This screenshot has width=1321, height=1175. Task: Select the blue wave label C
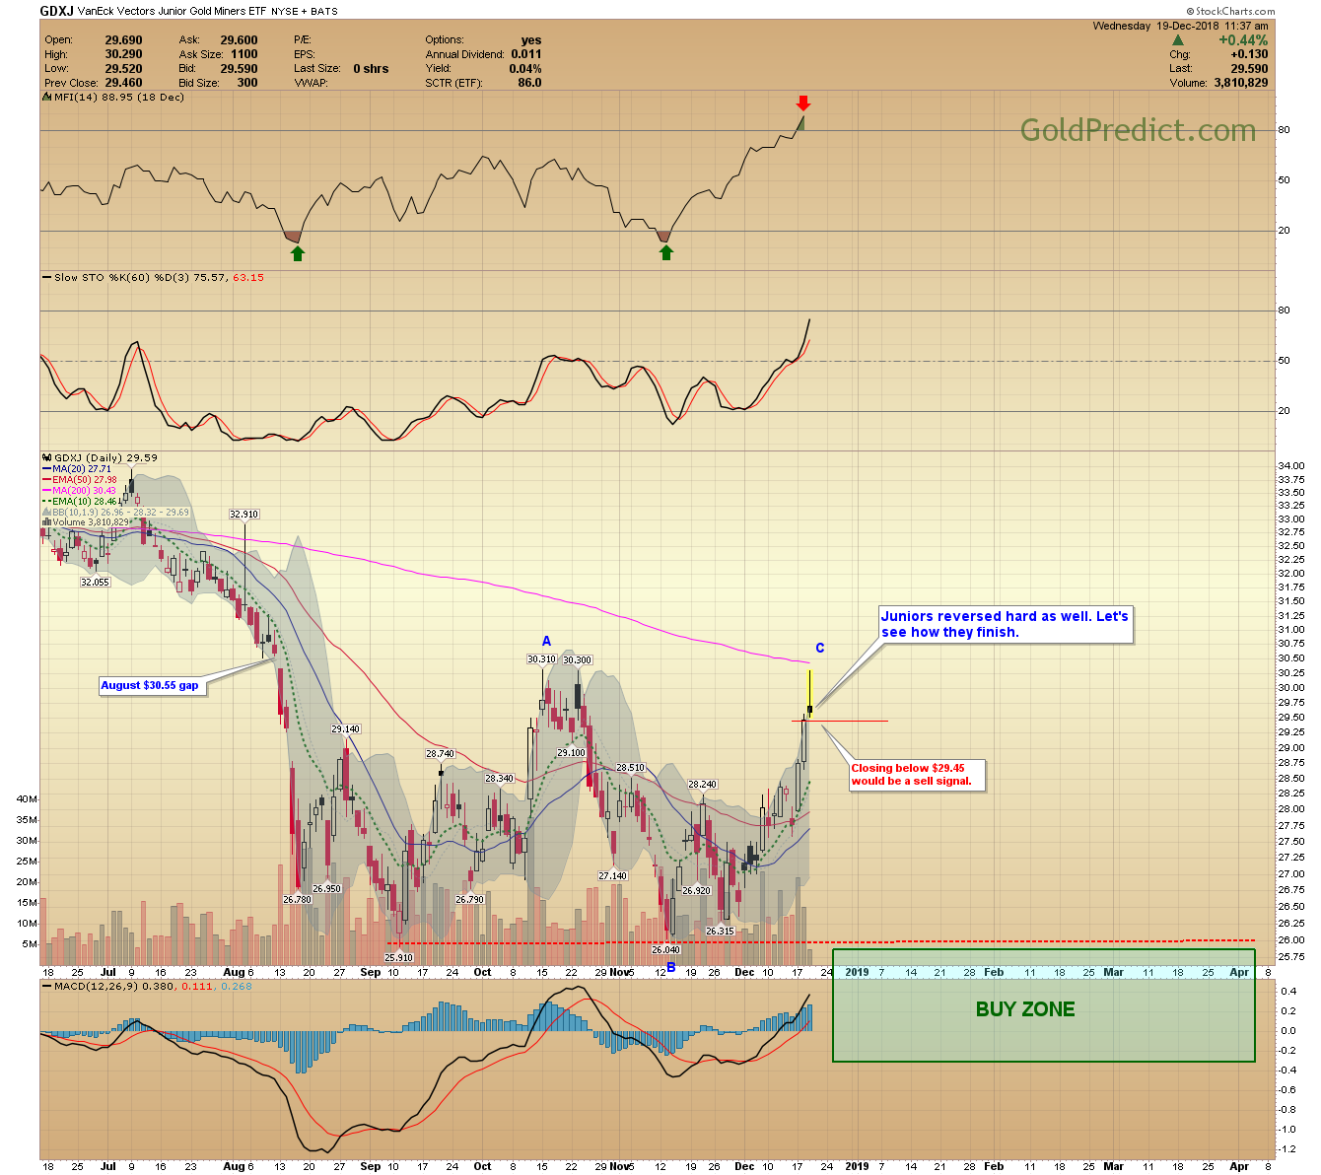819,648
